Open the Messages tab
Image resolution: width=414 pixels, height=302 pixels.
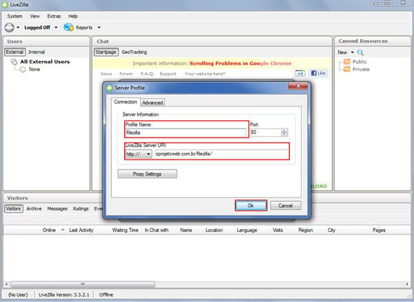click(x=57, y=209)
